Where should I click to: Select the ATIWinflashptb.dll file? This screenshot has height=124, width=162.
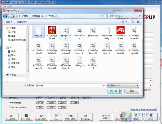coord(52,63)
